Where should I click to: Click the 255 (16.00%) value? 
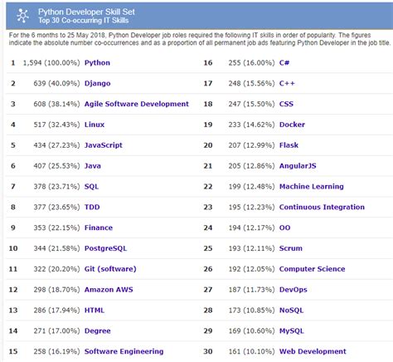tap(251, 63)
